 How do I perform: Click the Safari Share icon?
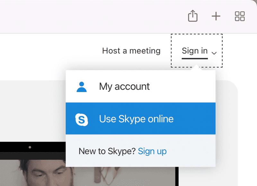click(x=192, y=16)
